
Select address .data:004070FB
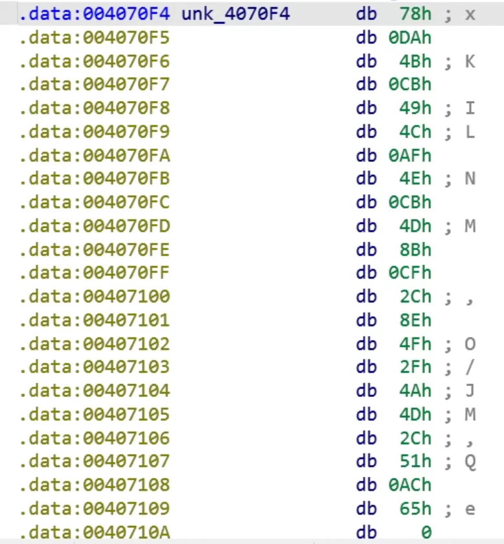tap(95, 179)
